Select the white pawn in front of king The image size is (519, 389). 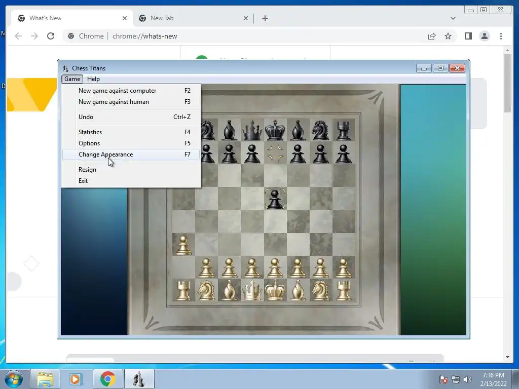[x=275, y=267]
